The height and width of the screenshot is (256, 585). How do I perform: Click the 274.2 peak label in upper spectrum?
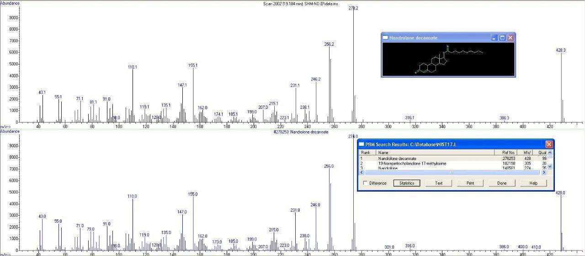[x=353, y=8]
